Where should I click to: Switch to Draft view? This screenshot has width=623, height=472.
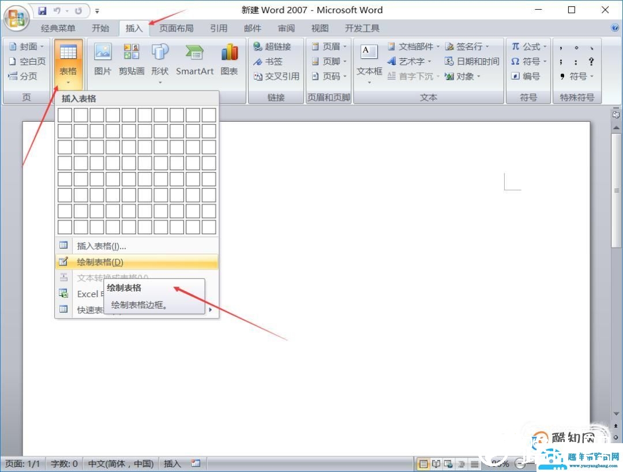(x=474, y=464)
